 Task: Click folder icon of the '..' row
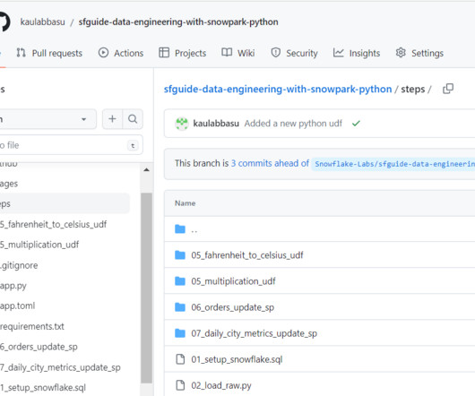180,229
